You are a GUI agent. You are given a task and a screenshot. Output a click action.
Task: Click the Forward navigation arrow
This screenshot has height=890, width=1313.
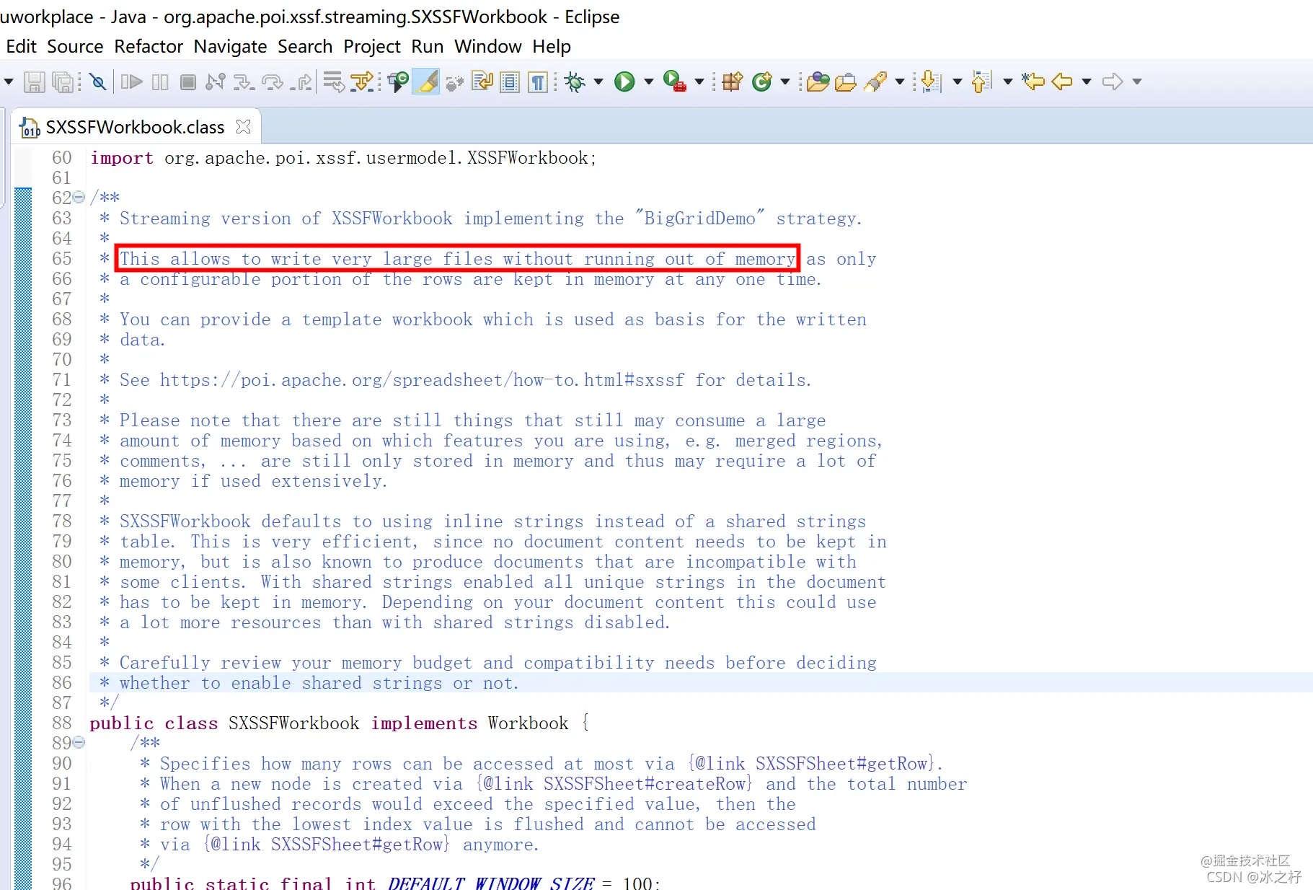pos(1113,81)
